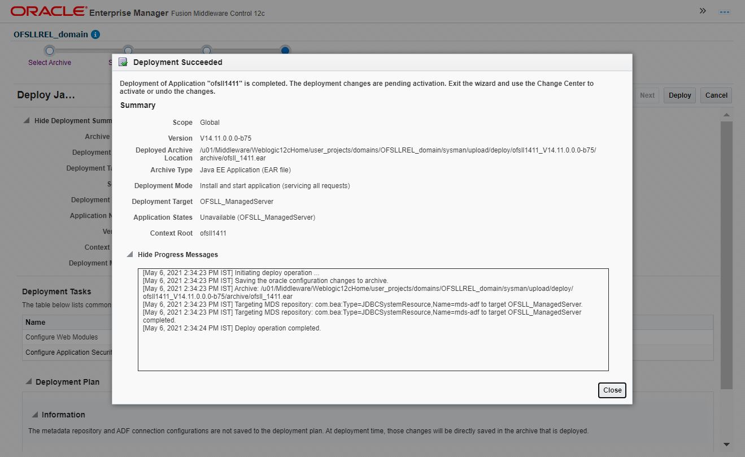Open the OFSLLREL_domain info icon
Screen dimensions: 745x457
point(95,34)
